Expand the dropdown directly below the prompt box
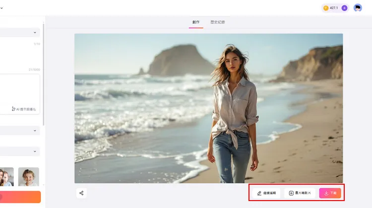Screen dimensions: 372x208 click(20, 131)
